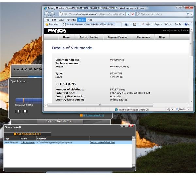Expand the RSS Feeds dropdown arrow
This screenshot has width=196, height=178.
[x=139, y=24]
